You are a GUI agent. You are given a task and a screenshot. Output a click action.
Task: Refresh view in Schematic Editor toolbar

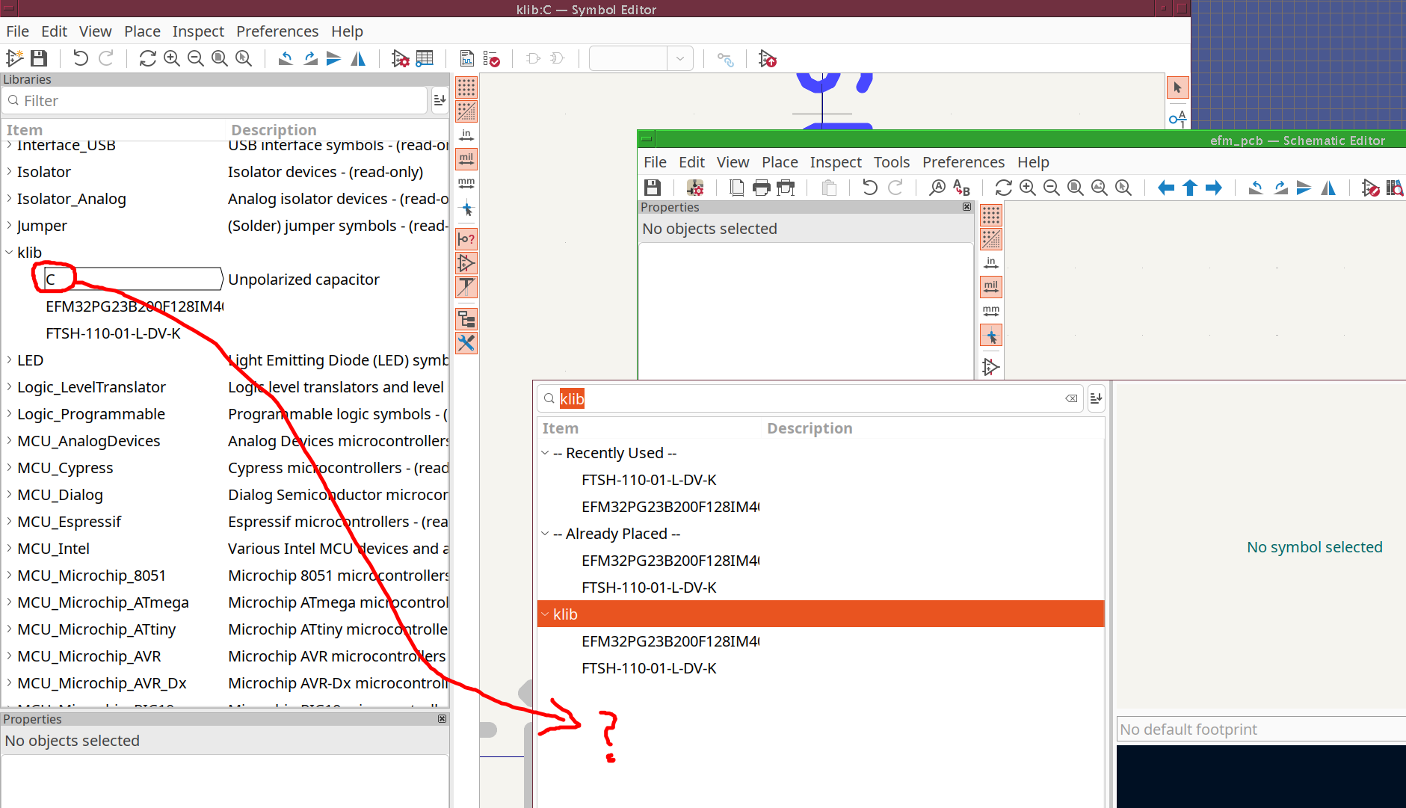[1003, 188]
